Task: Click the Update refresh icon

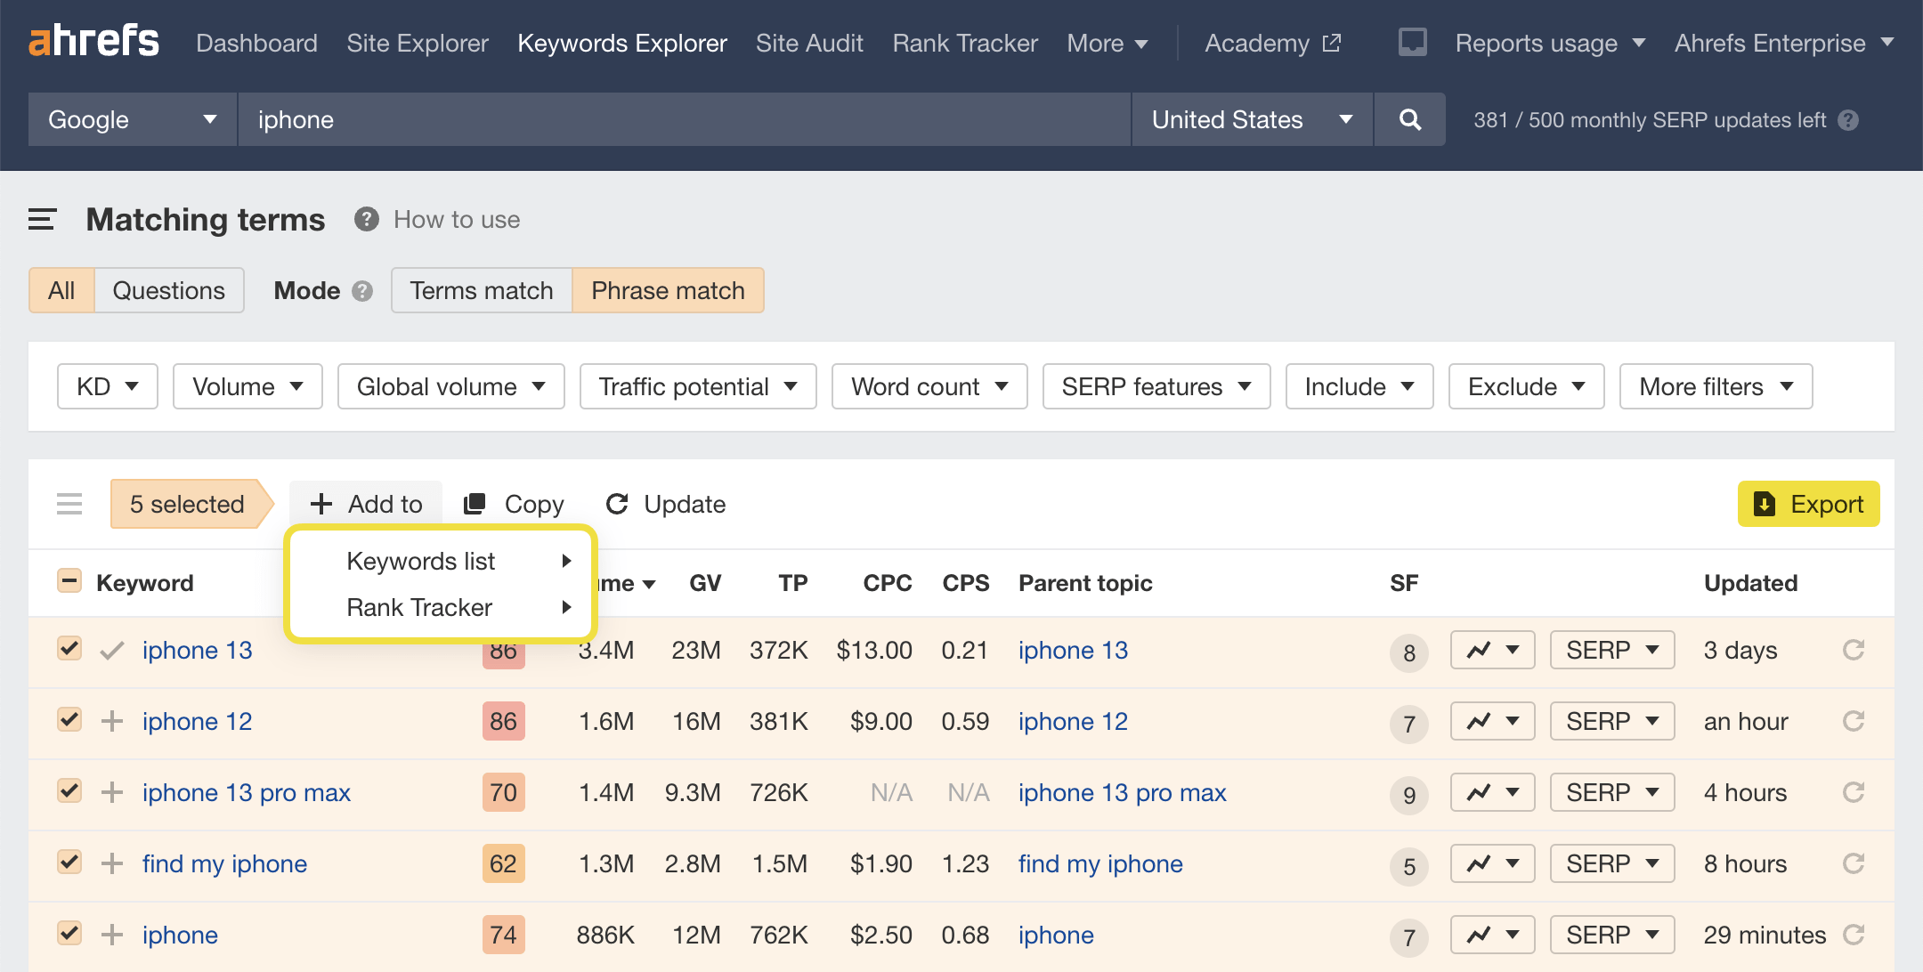Action: tap(618, 504)
